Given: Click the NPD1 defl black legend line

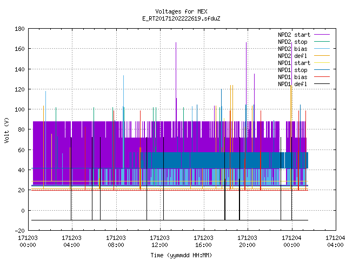Looking at the screenshot, I should 322,84.
